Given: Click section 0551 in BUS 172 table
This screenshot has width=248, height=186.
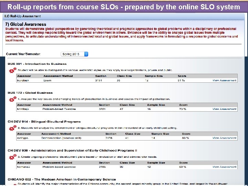Looking at the screenshot, I should (x=102, y=109).
